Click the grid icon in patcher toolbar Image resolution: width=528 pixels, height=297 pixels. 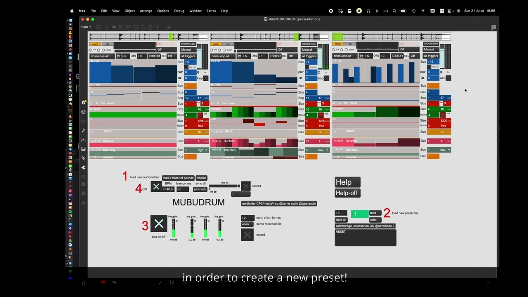click(x=493, y=27)
